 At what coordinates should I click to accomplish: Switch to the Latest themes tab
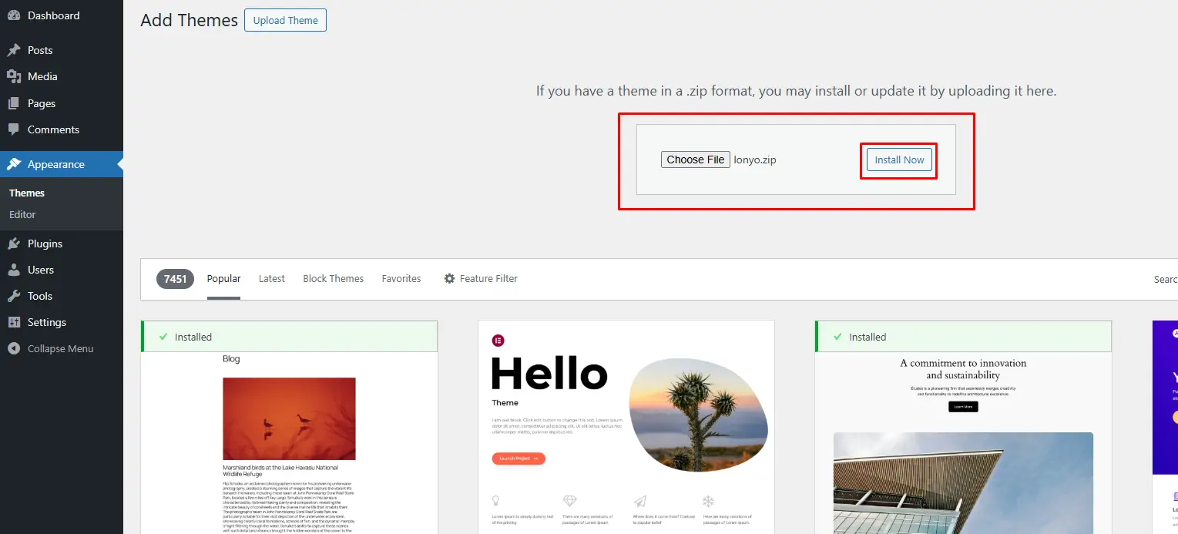[x=272, y=278]
